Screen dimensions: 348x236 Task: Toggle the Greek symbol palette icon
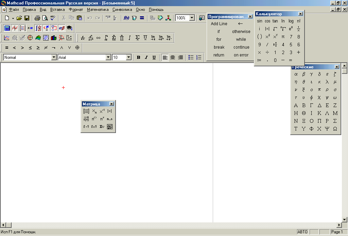coord(62,28)
